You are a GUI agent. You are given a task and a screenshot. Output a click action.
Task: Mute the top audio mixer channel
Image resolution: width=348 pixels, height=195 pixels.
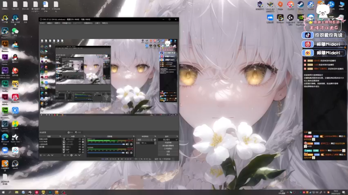(127, 144)
